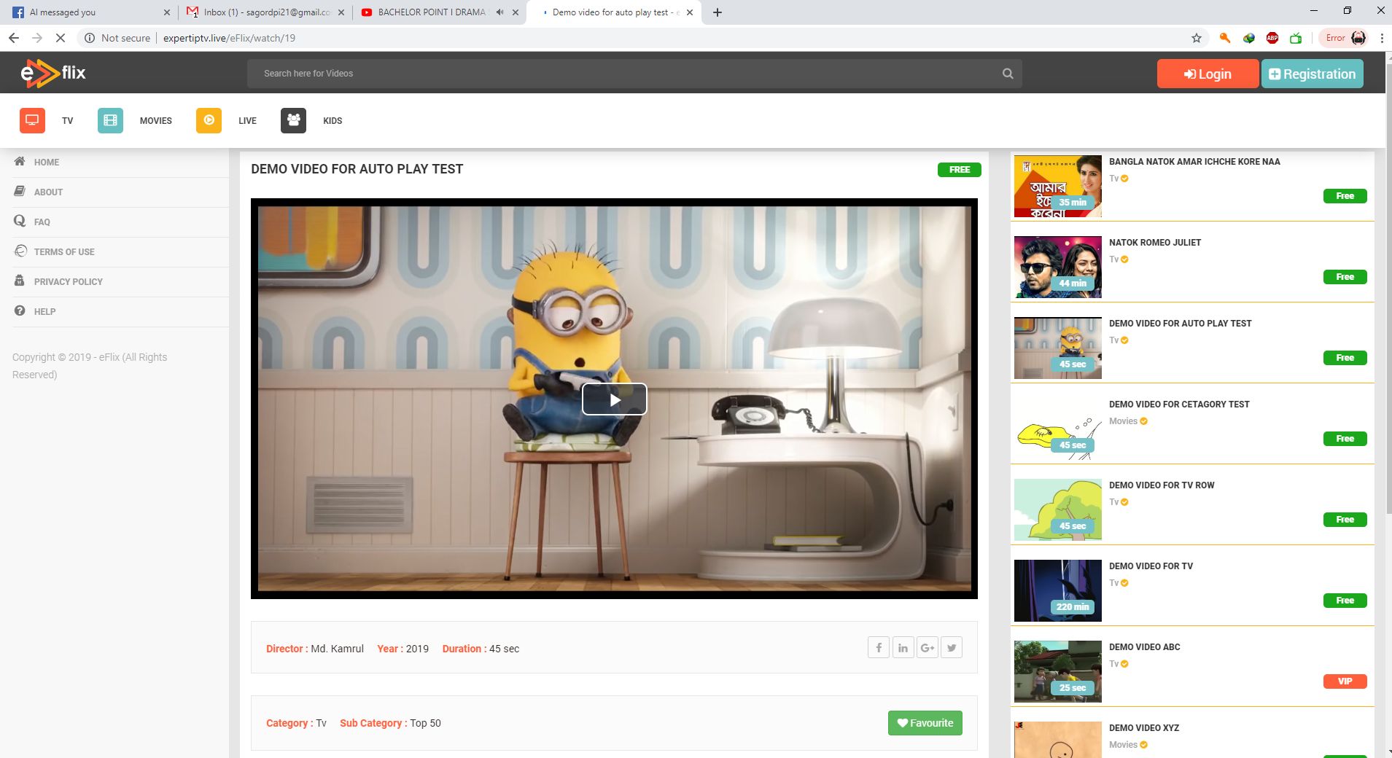Open the AdBlock Plus extension

click(1272, 38)
